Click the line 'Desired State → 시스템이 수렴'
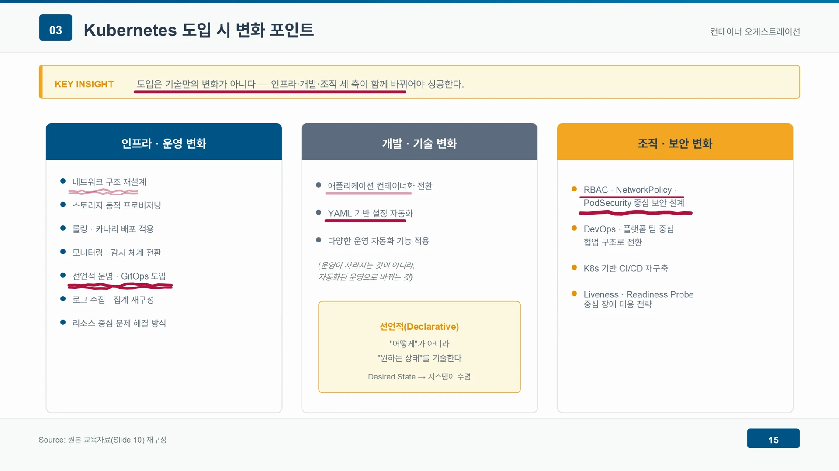This screenshot has height=471, width=839. [419, 376]
